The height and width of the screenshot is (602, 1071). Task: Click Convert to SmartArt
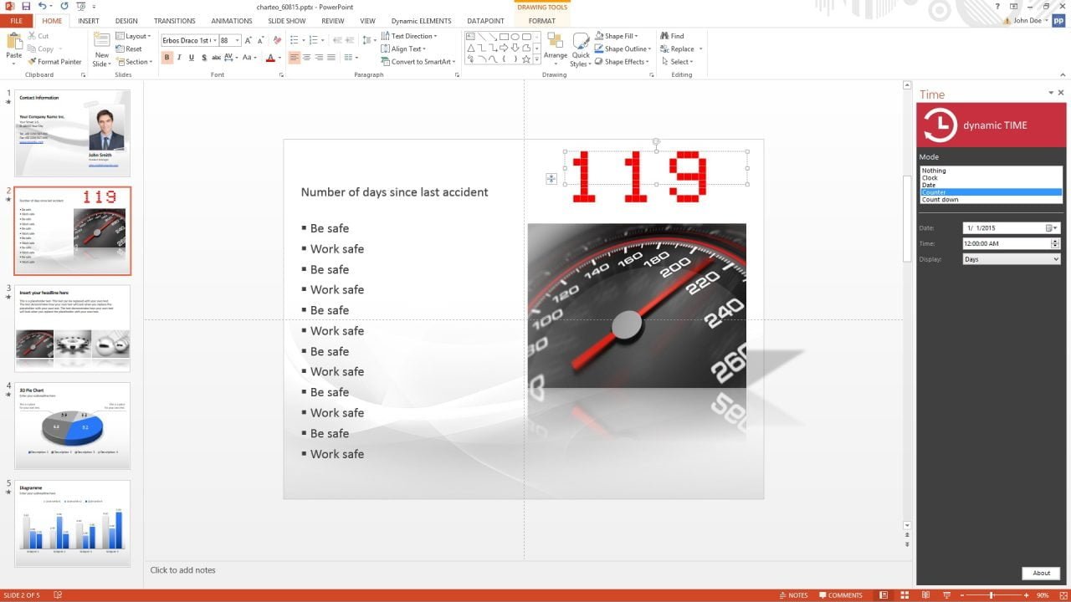418,61
